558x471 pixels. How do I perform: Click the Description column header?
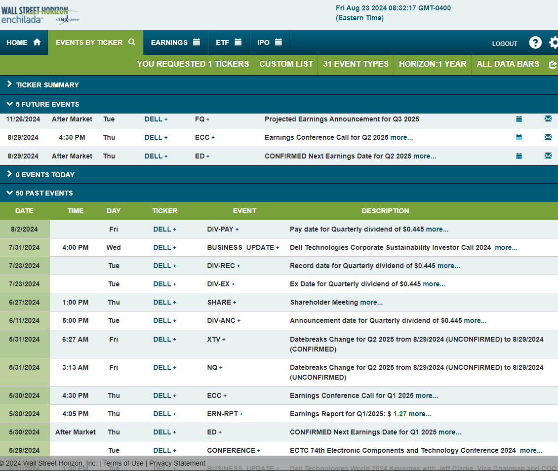[x=385, y=211]
